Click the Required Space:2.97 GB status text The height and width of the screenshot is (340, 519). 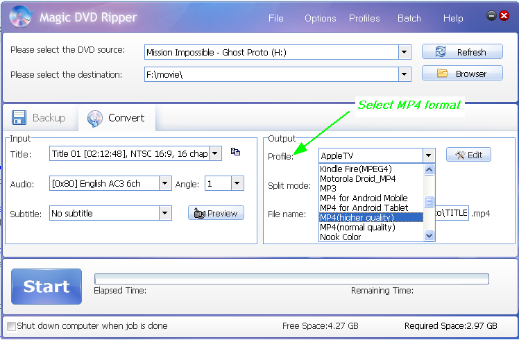[450, 326]
